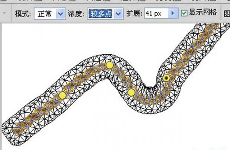Screen dimensions: 230x150
Task: Click the 显示网格 text label
Action: [203, 12]
